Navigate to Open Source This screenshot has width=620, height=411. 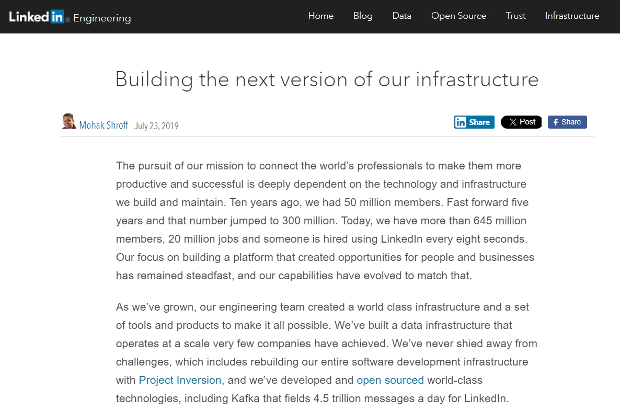pyautogui.click(x=458, y=16)
